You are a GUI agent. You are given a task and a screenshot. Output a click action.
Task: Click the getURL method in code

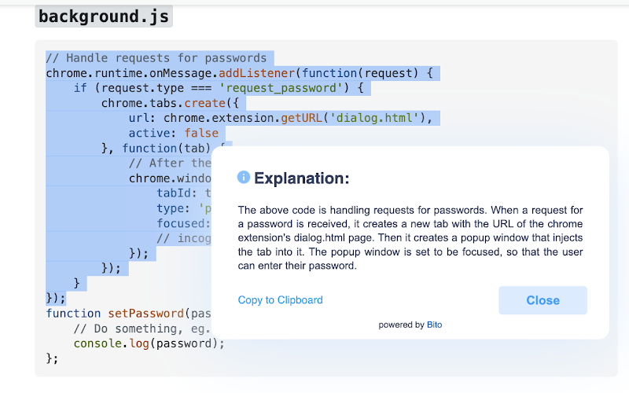(x=301, y=119)
